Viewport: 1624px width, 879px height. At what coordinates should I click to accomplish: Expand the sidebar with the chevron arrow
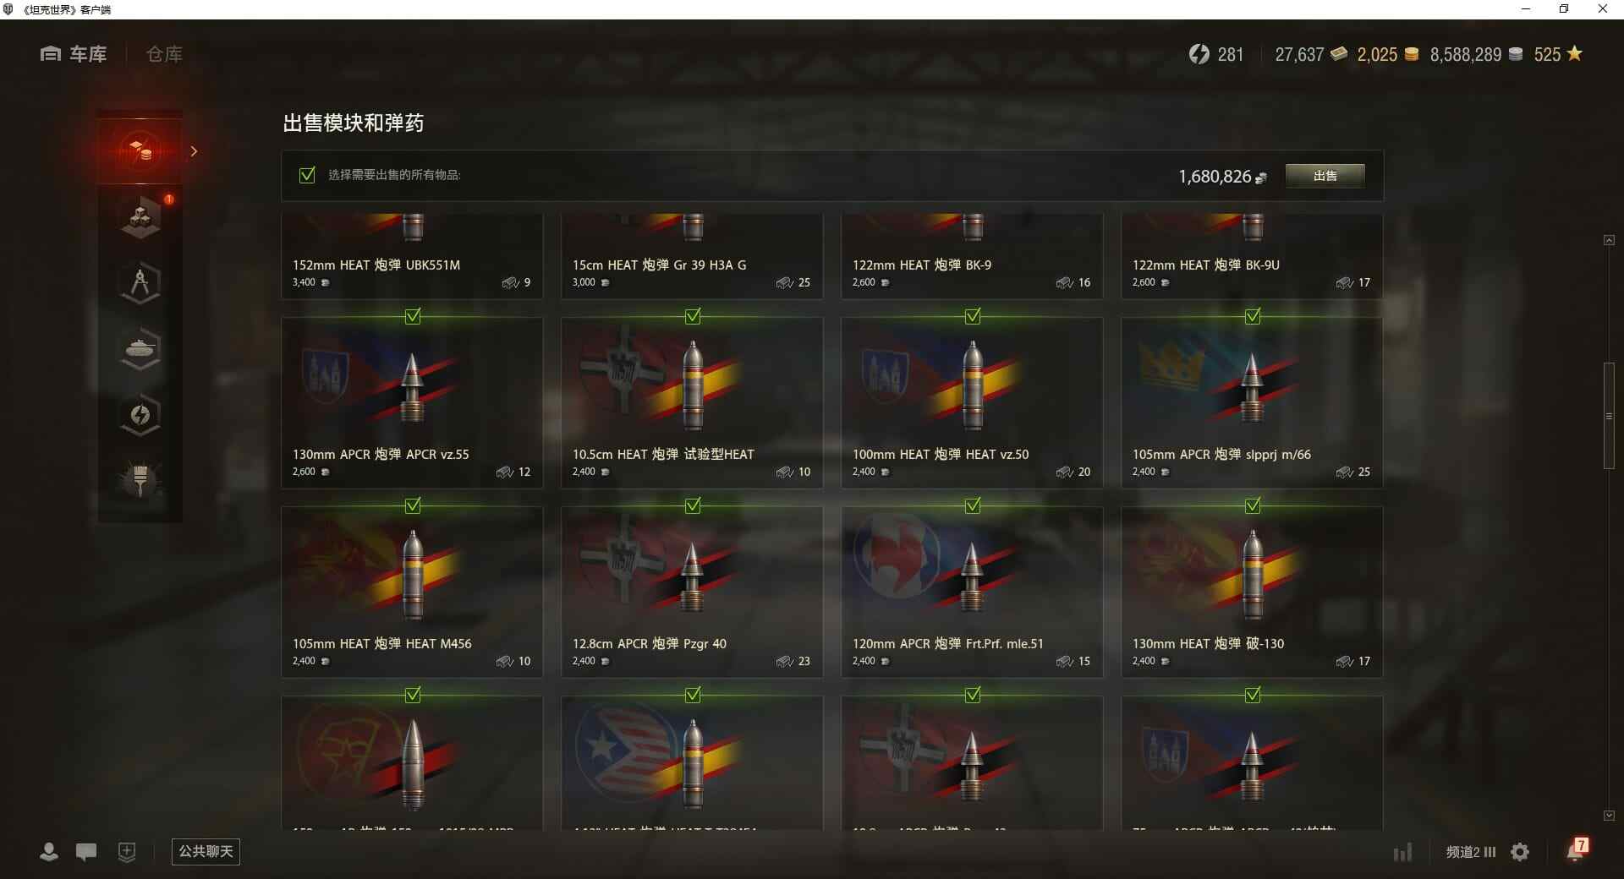coord(194,151)
